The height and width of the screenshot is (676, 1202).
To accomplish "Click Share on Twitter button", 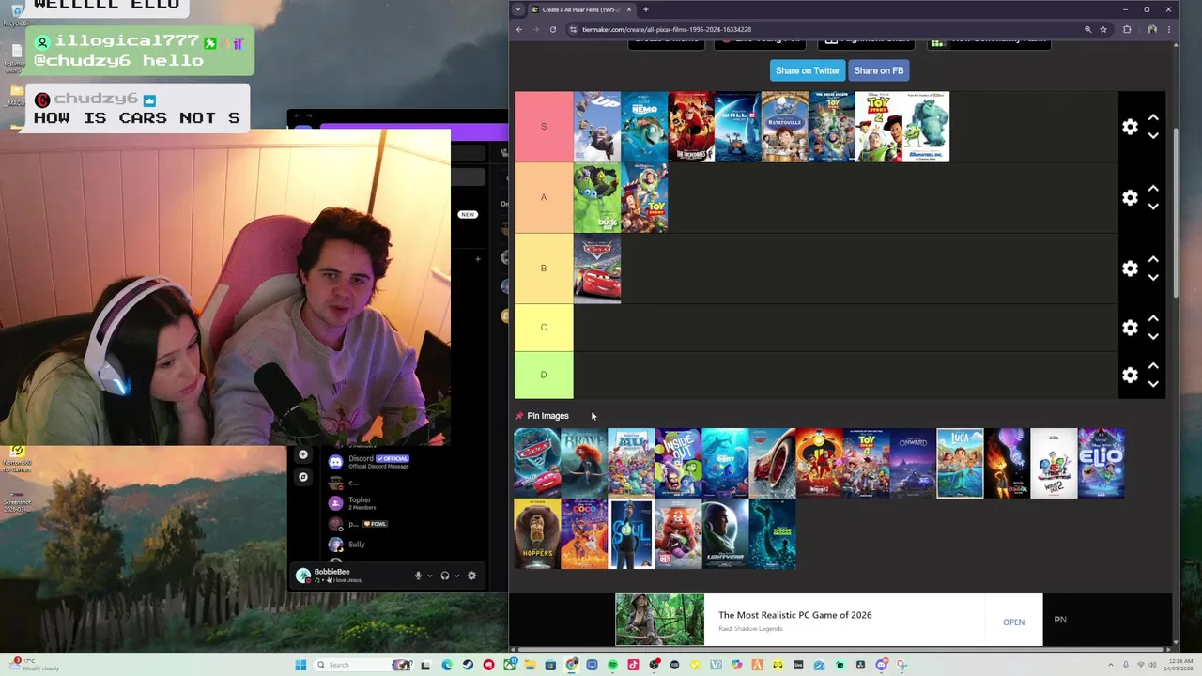I will pos(807,70).
